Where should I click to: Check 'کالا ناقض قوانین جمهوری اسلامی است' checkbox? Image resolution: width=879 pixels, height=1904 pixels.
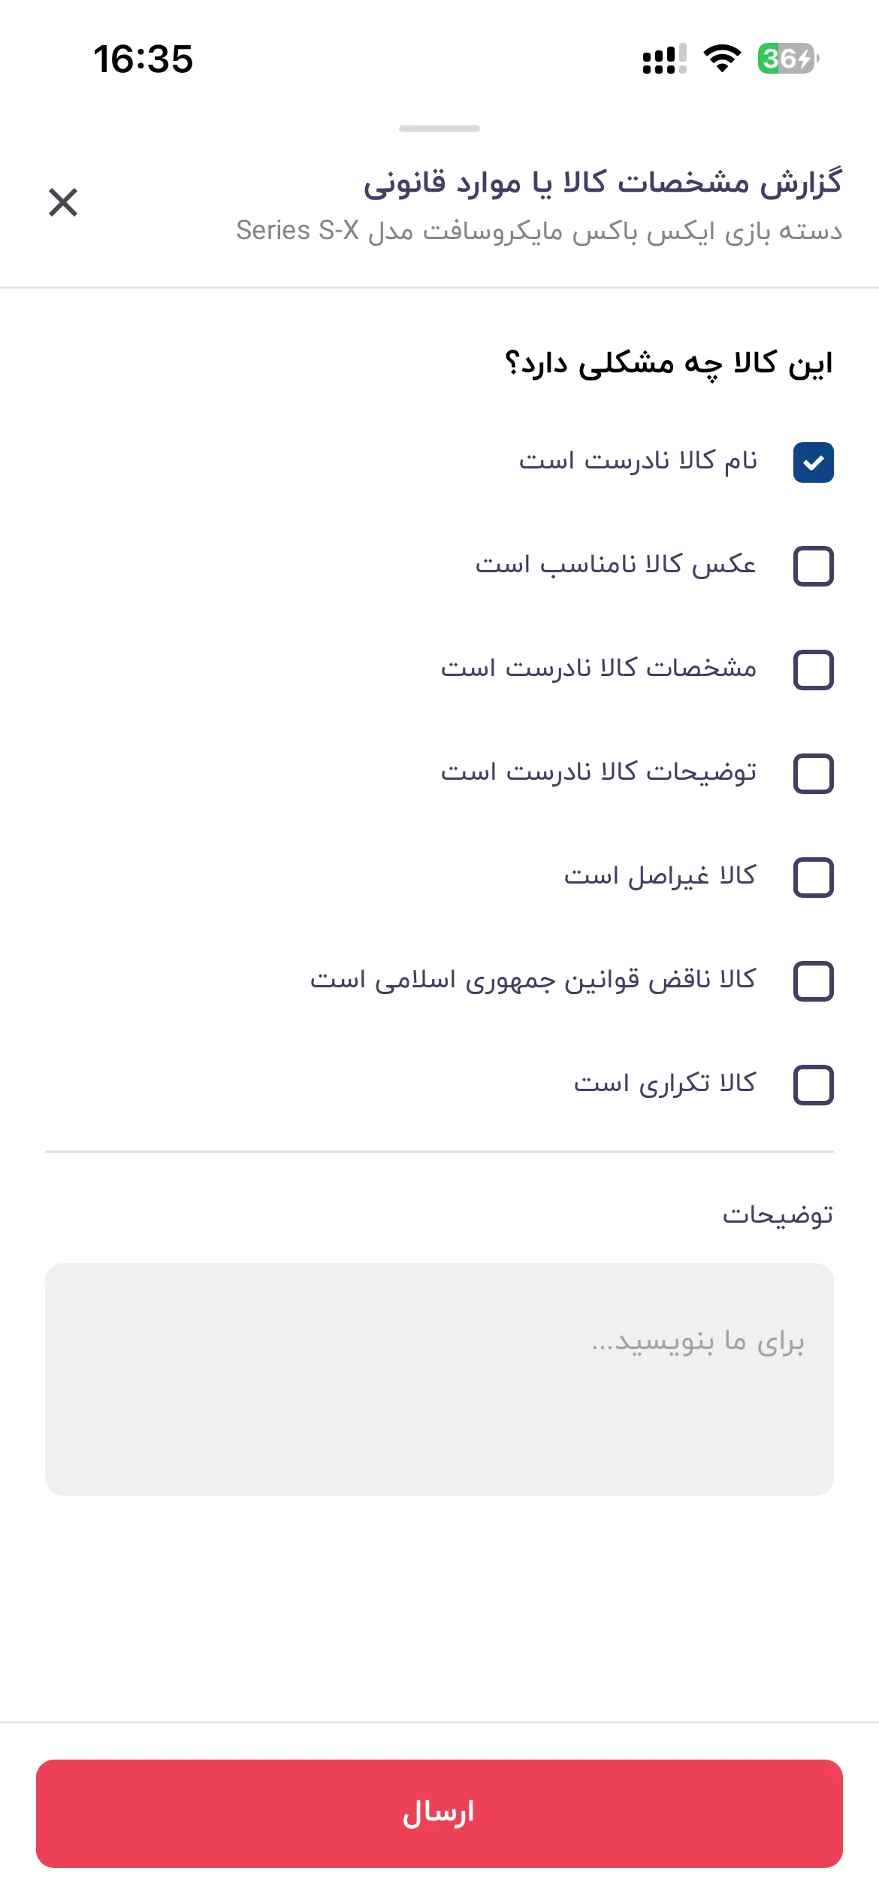814,981
